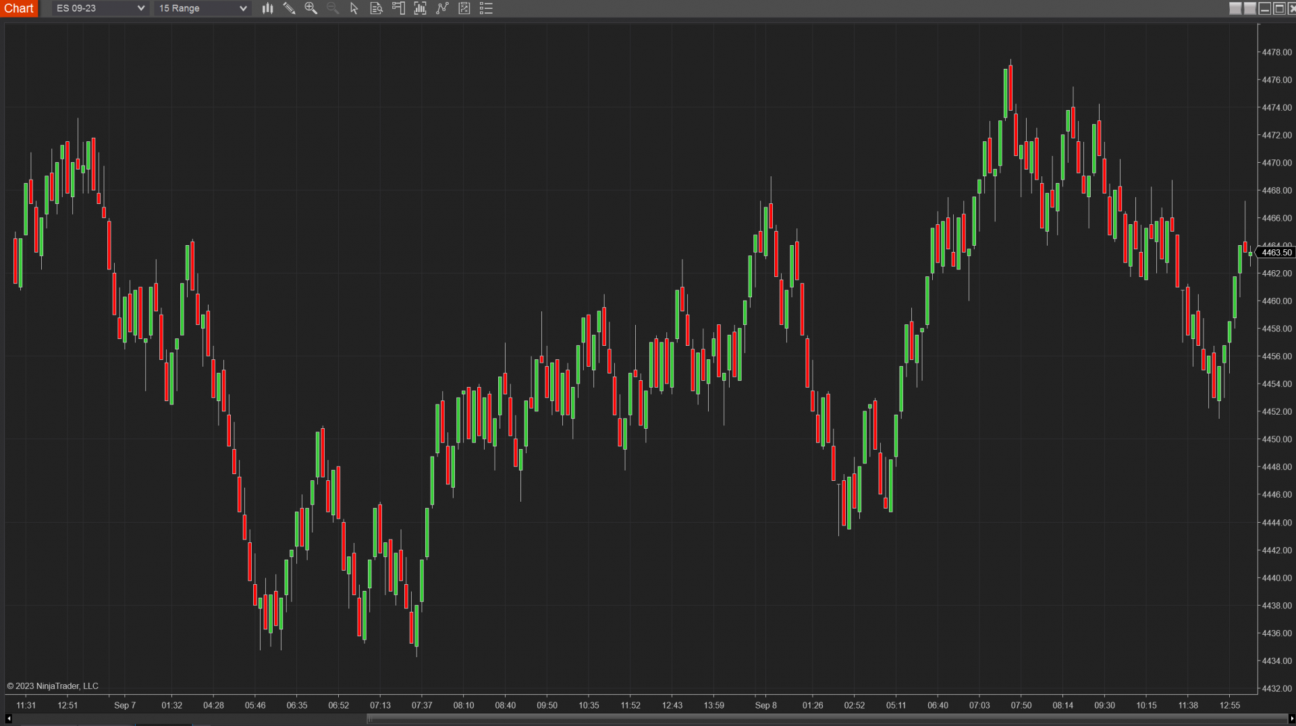Viewport: 1296px width, 726px height.
Task: Open the indicators line-graph icon
Action: (442, 8)
